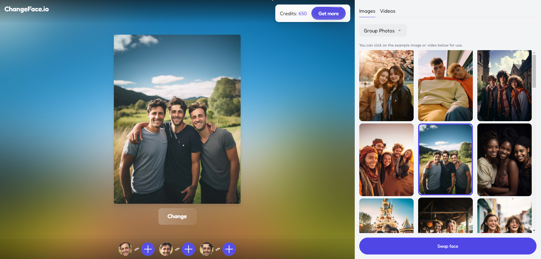Choose the three women dark background example
Screen dimensions: 541x259
pos(504,160)
